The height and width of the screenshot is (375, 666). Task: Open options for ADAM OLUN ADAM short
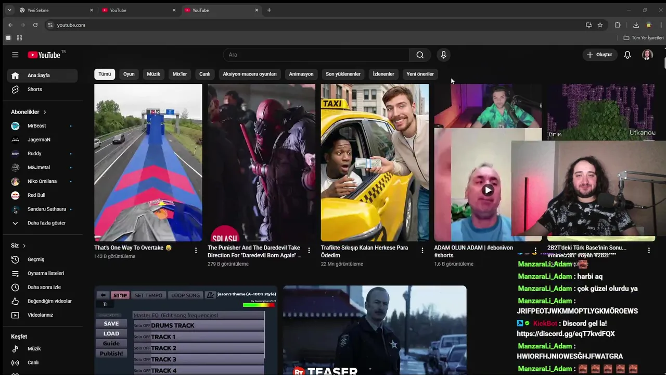[x=535, y=251]
